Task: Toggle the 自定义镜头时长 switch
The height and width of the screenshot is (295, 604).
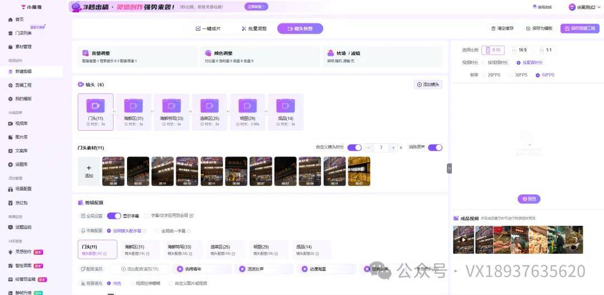Action: pyautogui.click(x=355, y=147)
